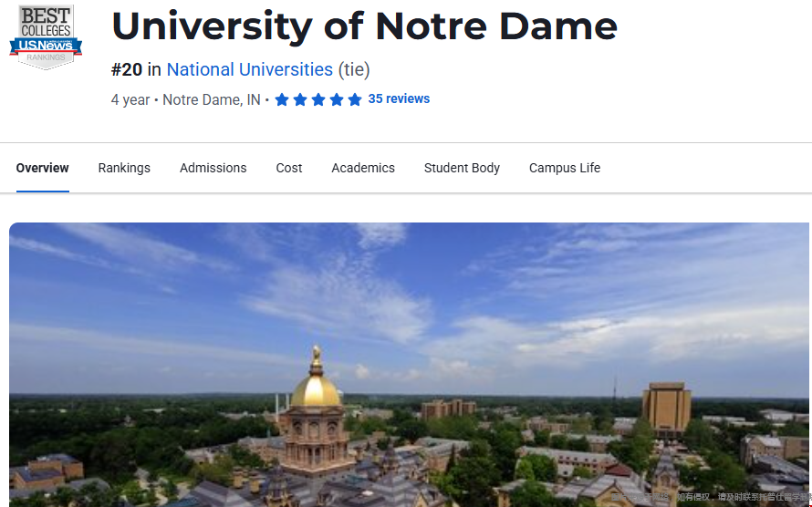Click the first blue rating star
Image resolution: width=812 pixels, height=507 pixels.
[x=282, y=99]
